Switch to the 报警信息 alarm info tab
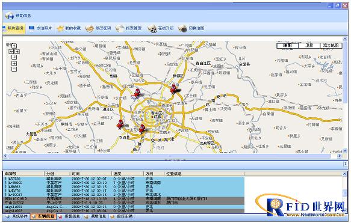The height and width of the screenshot is (223, 351). click(69, 216)
